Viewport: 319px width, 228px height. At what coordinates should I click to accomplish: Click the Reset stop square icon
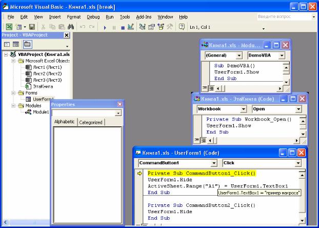click(x=123, y=28)
